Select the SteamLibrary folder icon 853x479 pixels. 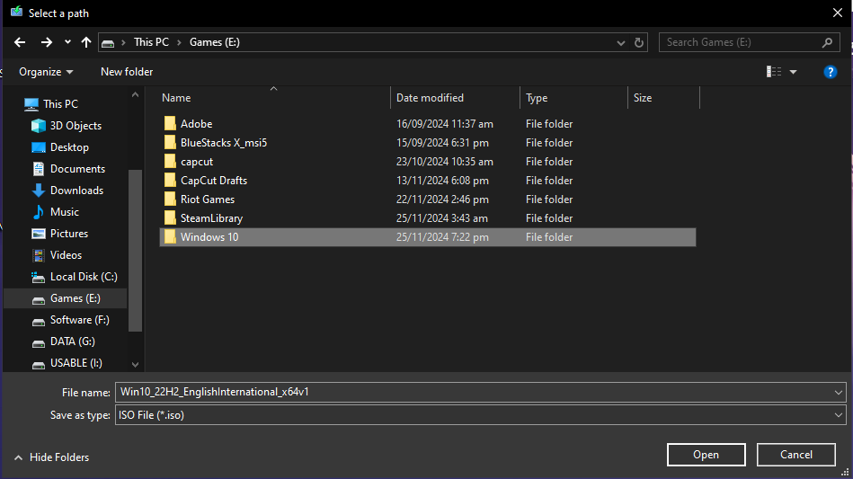coord(171,218)
